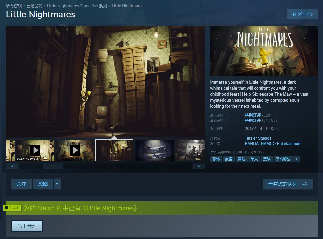Click 马上开玩 play now button
This screenshot has height=239, width=323.
27,226
